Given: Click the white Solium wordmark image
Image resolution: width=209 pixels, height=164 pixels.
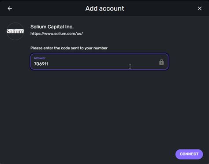Looking at the screenshot, I should pyautogui.click(x=15, y=31).
